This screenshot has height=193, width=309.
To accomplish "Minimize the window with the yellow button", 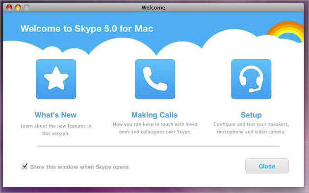I will point(18,7).
